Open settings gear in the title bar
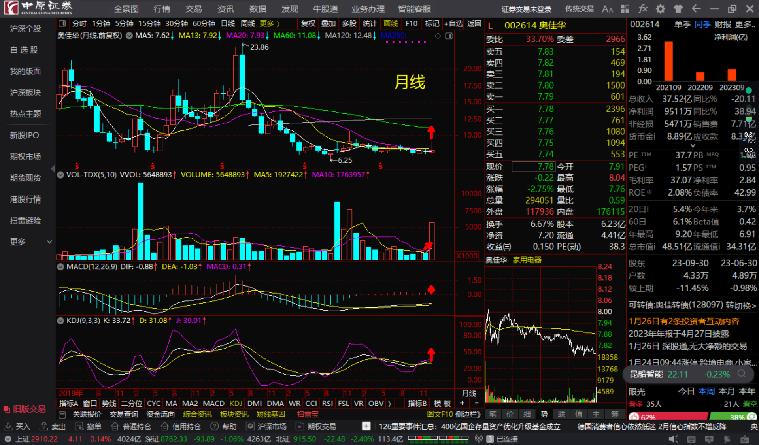This screenshot has height=445, width=759. click(661, 9)
